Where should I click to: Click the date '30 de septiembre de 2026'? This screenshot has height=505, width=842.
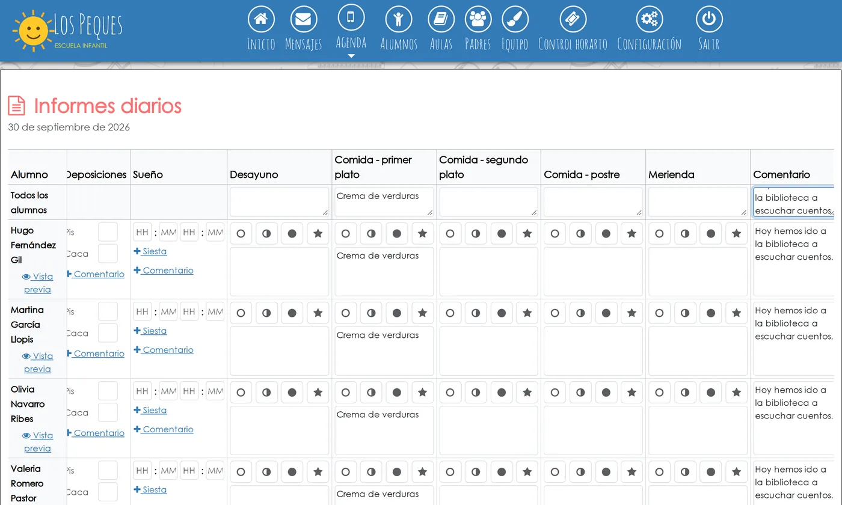69,127
